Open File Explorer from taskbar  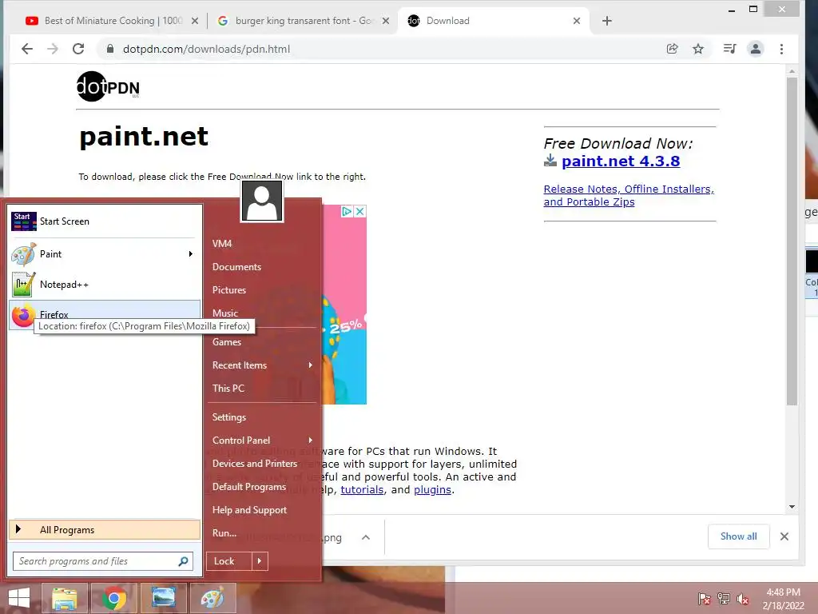tap(65, 598)
